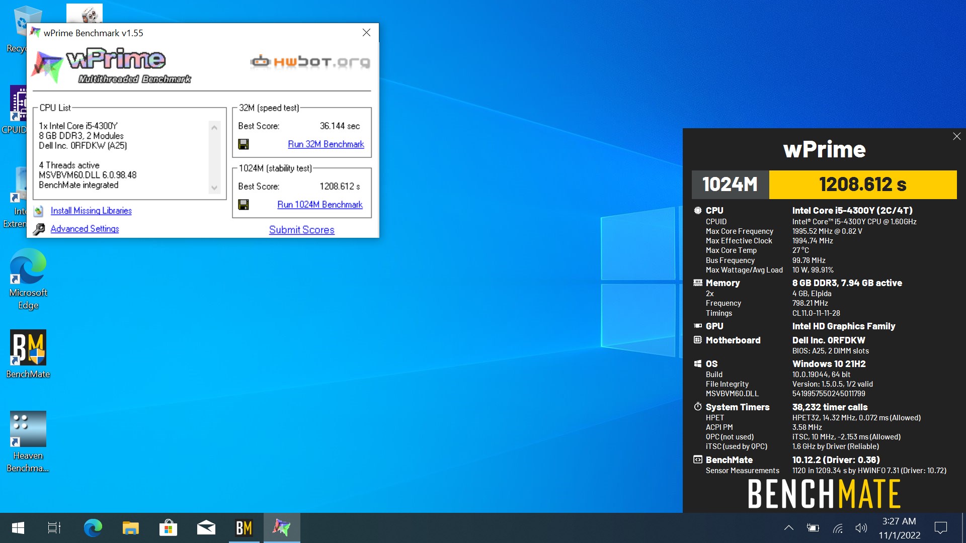Screen dimensions: 966x543
Task: Click the 1024M result label
Action: (x=730, y=185)
